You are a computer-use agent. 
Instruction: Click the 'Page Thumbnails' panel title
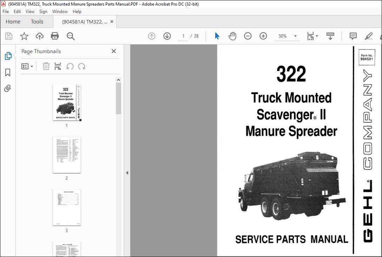(x=41, y=51)
